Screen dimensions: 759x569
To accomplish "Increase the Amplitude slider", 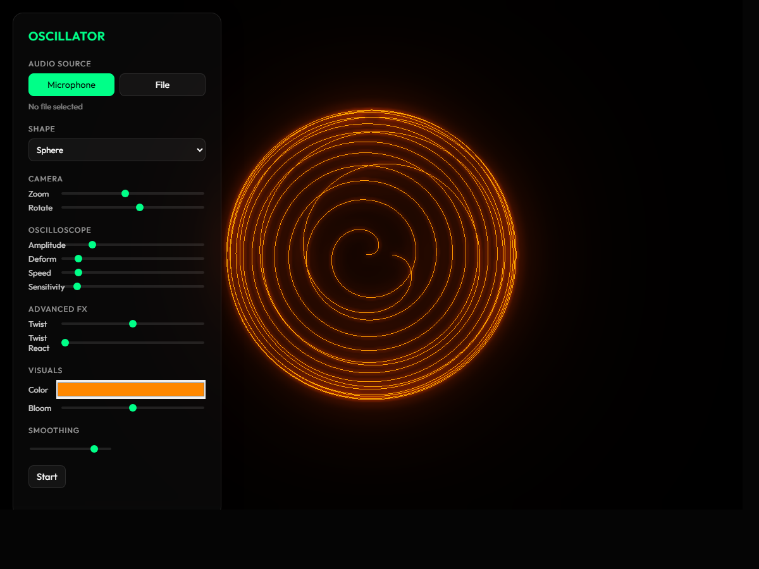I will 92,244.
